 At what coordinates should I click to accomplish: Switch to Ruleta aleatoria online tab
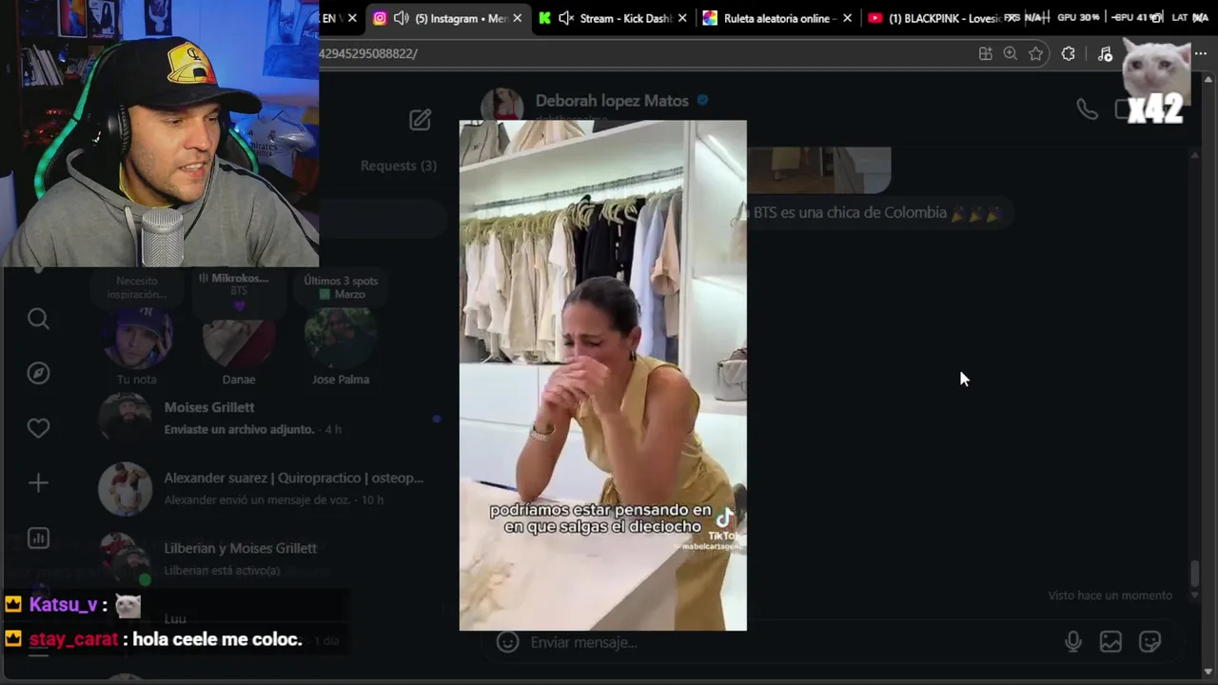click(776, 18)
